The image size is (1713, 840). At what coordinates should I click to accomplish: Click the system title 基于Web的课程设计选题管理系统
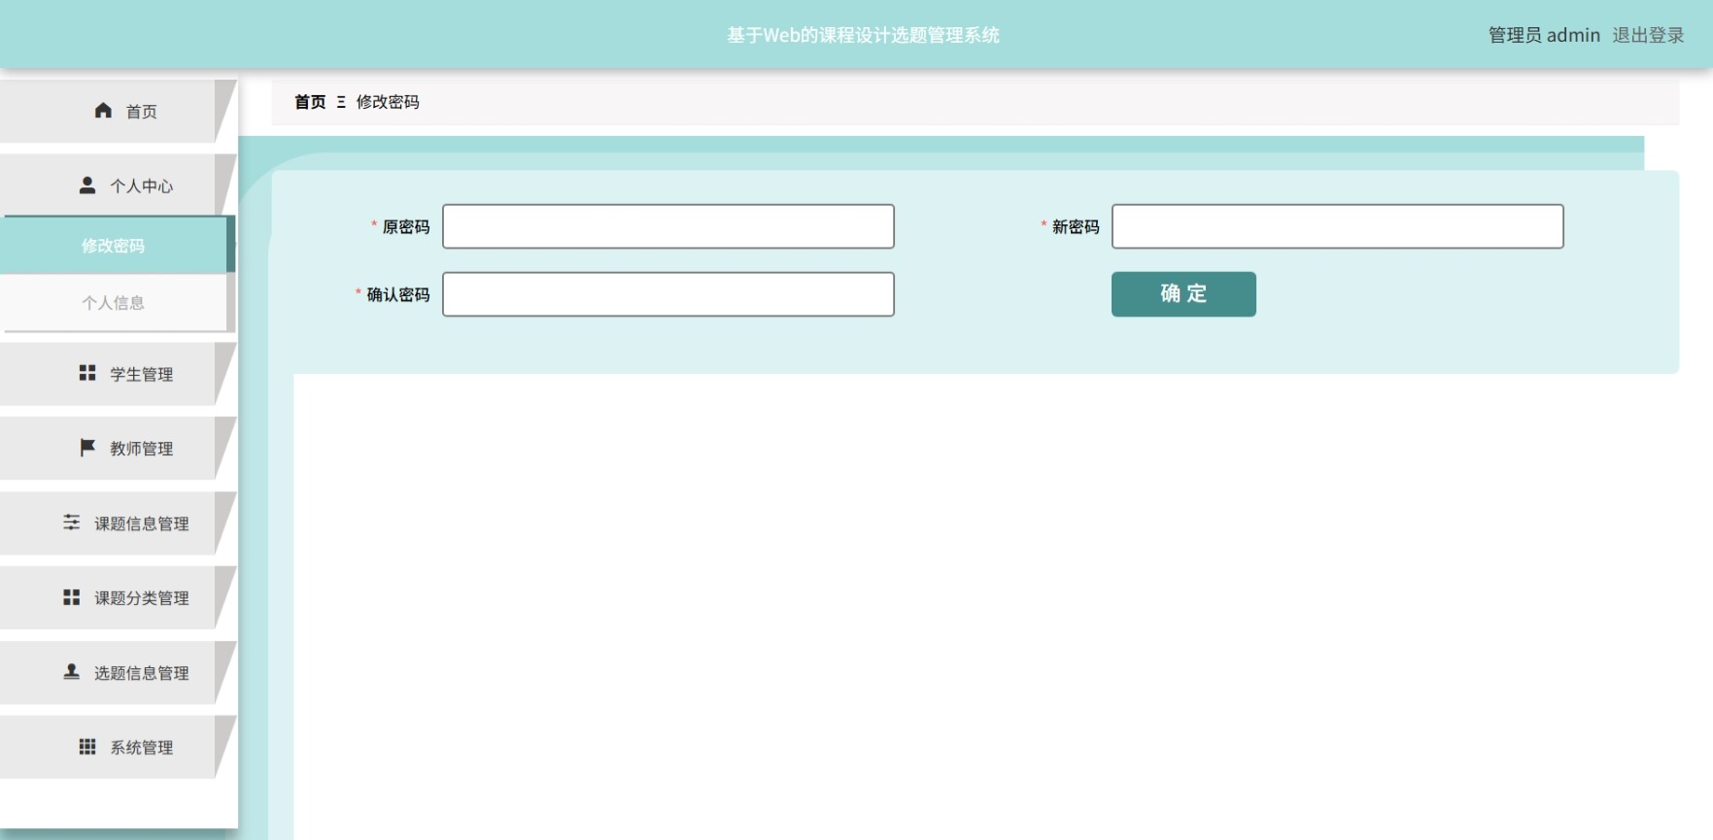863,35
